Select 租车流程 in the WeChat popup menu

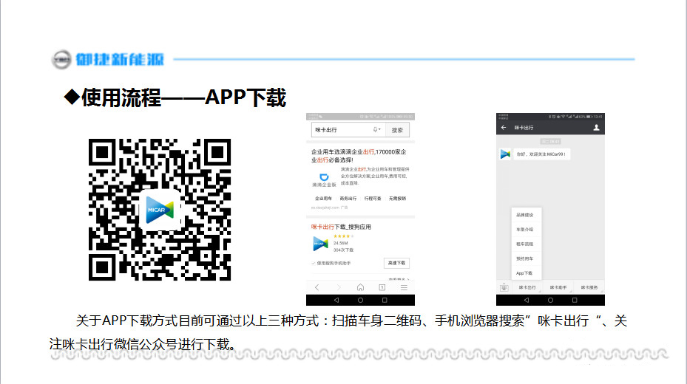(527, 244)
